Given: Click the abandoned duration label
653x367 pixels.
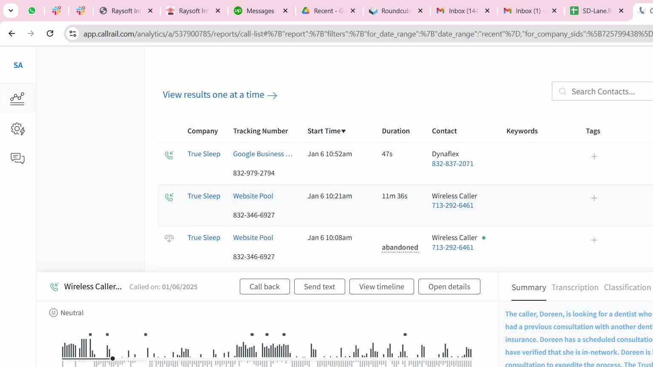Looking at the screenshot, I should 400,247.
